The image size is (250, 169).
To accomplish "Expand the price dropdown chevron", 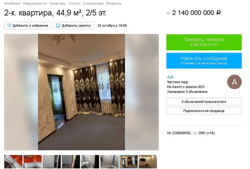I will click(x=168, y=13).
